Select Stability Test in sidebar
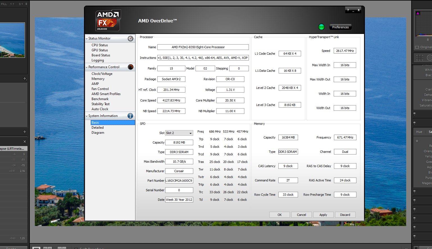The height and width of the screenshot is (249, 432). 100,104
